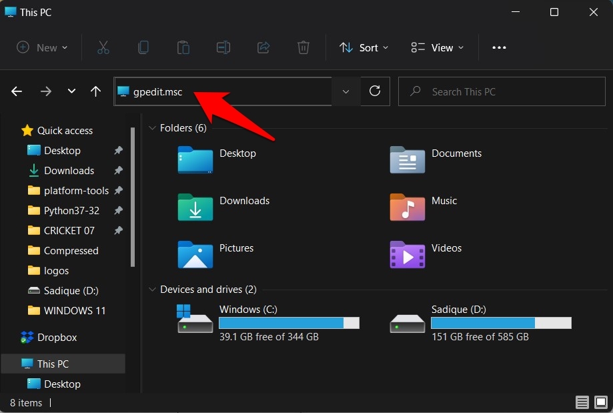The height and width of the screenshot is (413, 613).
Task: Click the search magnifier icon
Action: tap(415, 91)
